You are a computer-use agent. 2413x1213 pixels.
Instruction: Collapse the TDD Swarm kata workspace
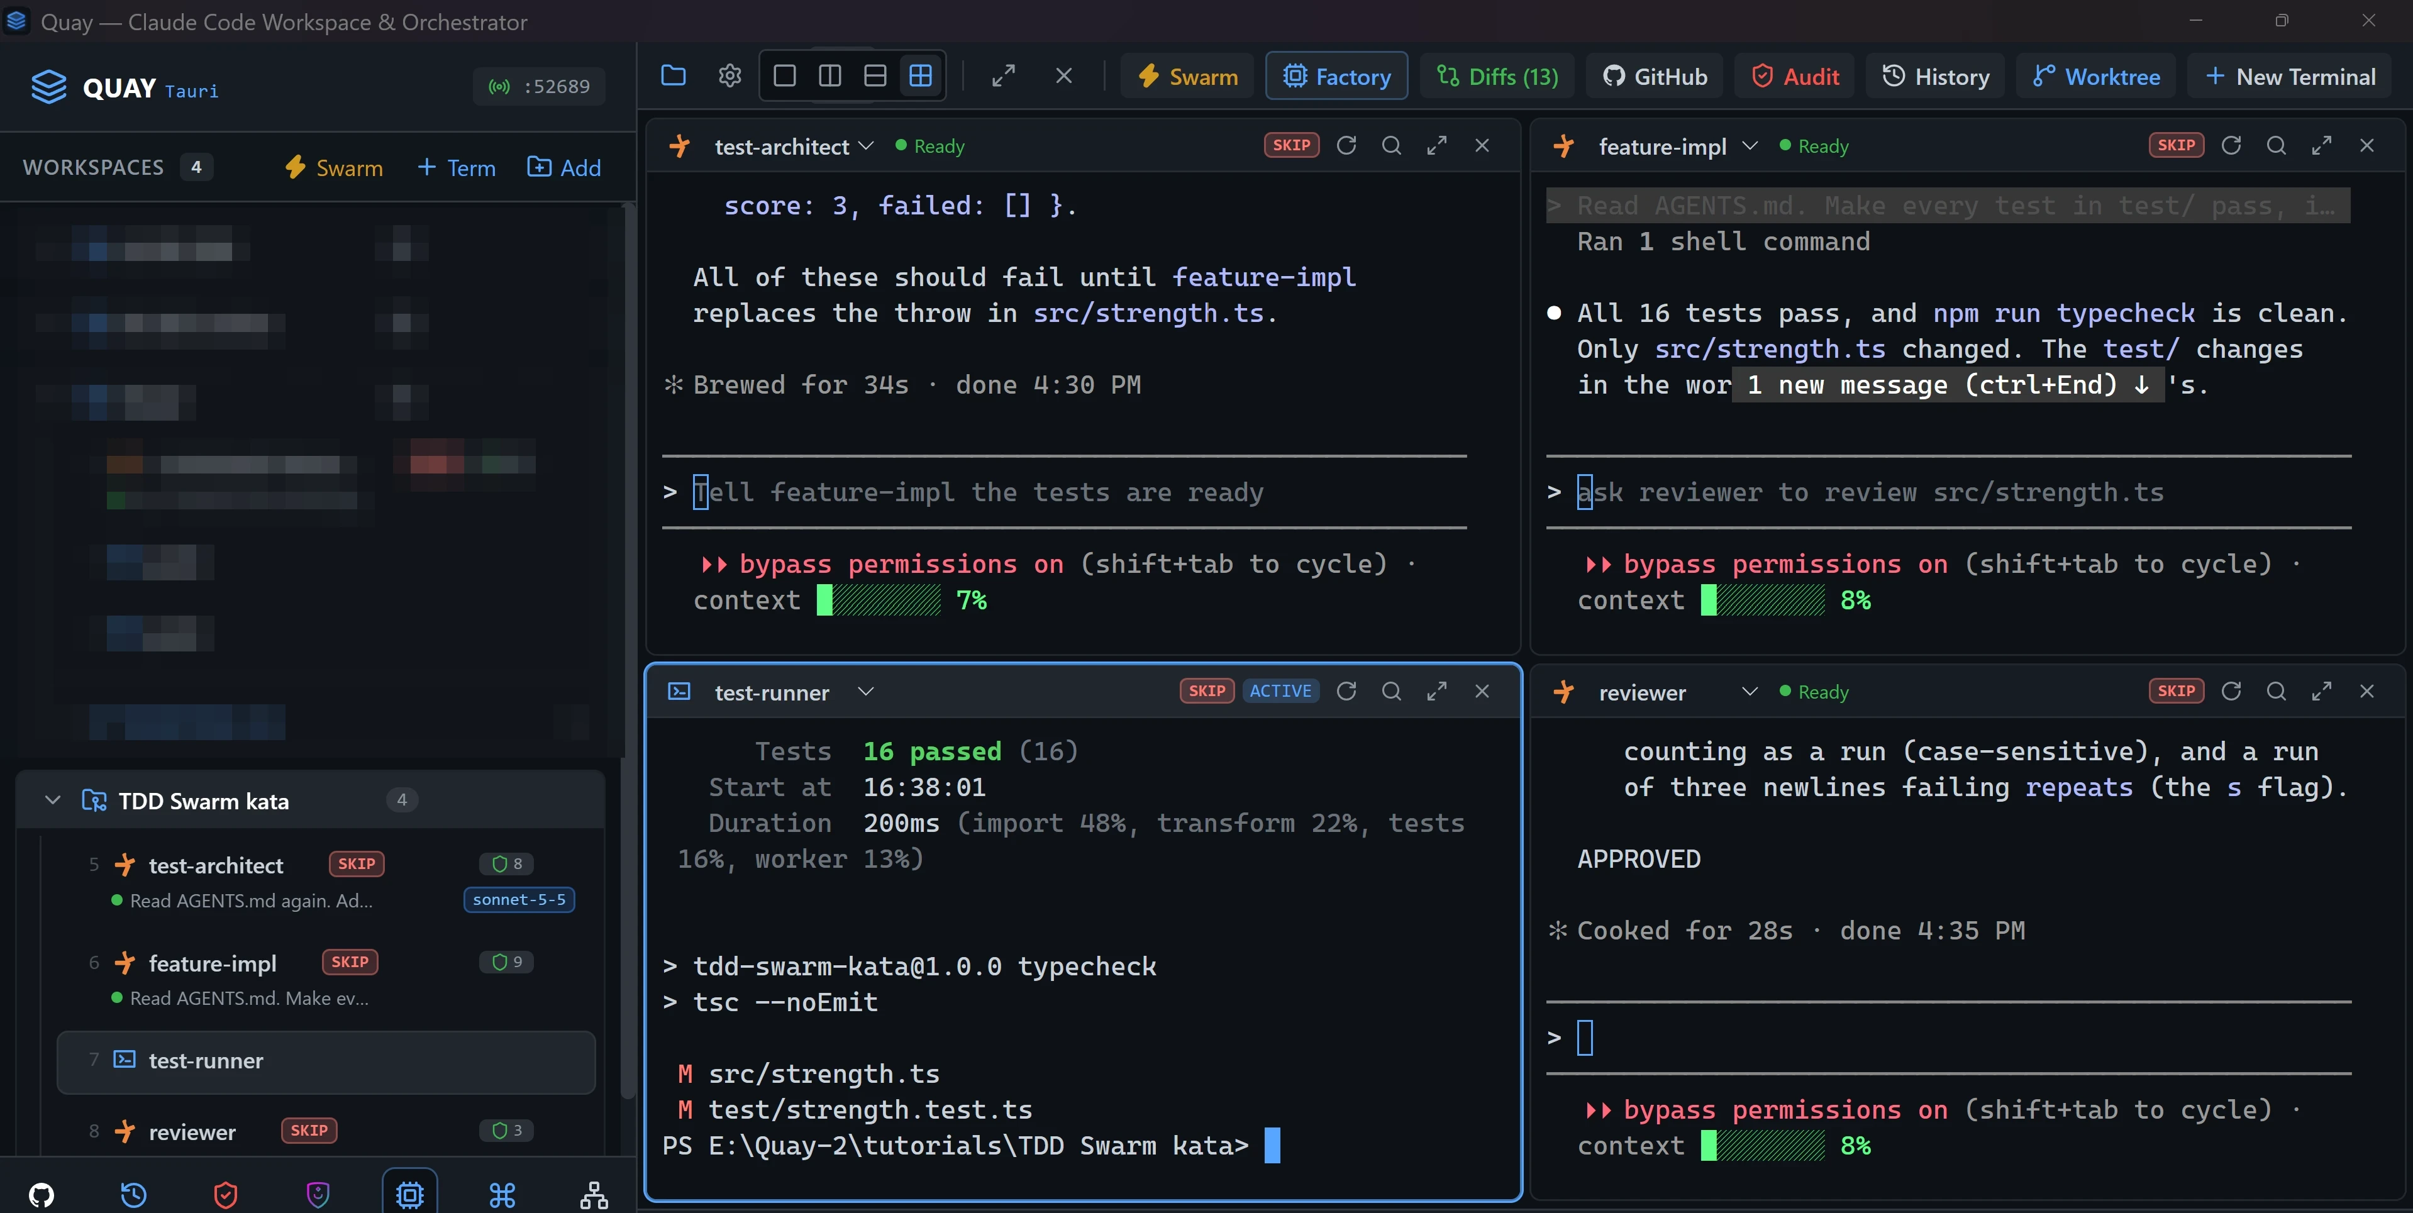[x=52, y=800]
